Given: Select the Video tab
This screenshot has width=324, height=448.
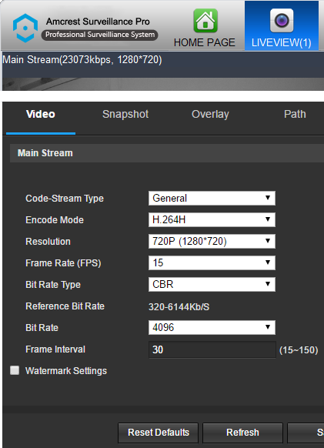Looking at the screenshot, I should tap(41, 114).
